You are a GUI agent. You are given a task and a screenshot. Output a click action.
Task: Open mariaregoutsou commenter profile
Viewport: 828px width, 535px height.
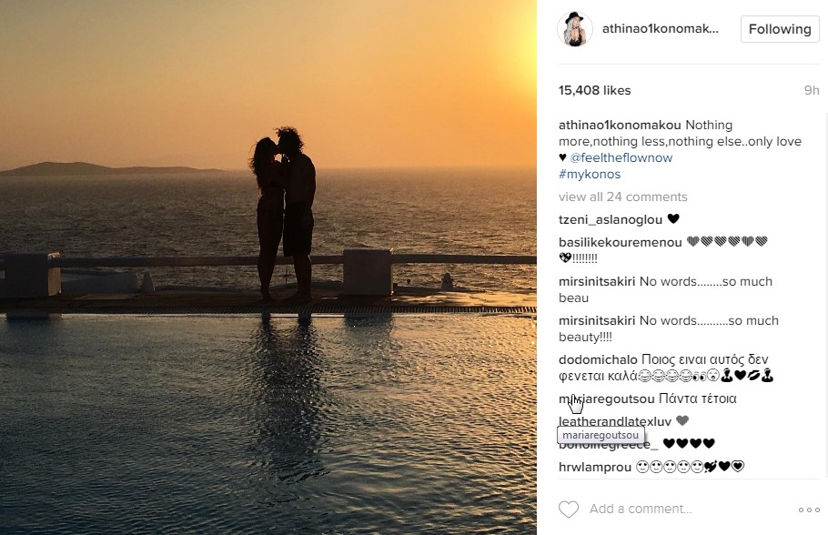[x=607, y=399]
